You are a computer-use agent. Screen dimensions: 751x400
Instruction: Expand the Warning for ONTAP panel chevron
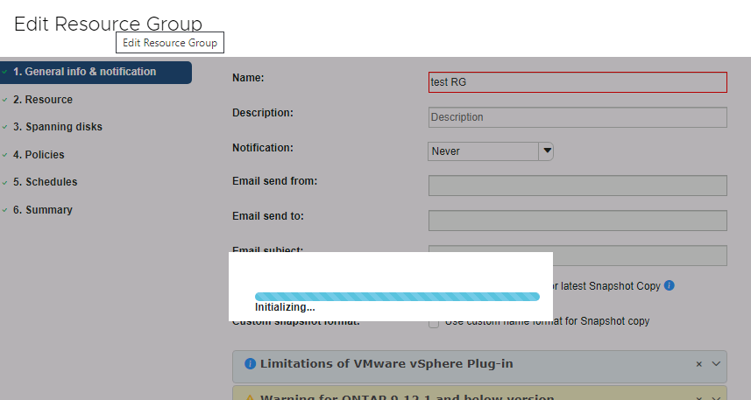(x=716, y=397)
